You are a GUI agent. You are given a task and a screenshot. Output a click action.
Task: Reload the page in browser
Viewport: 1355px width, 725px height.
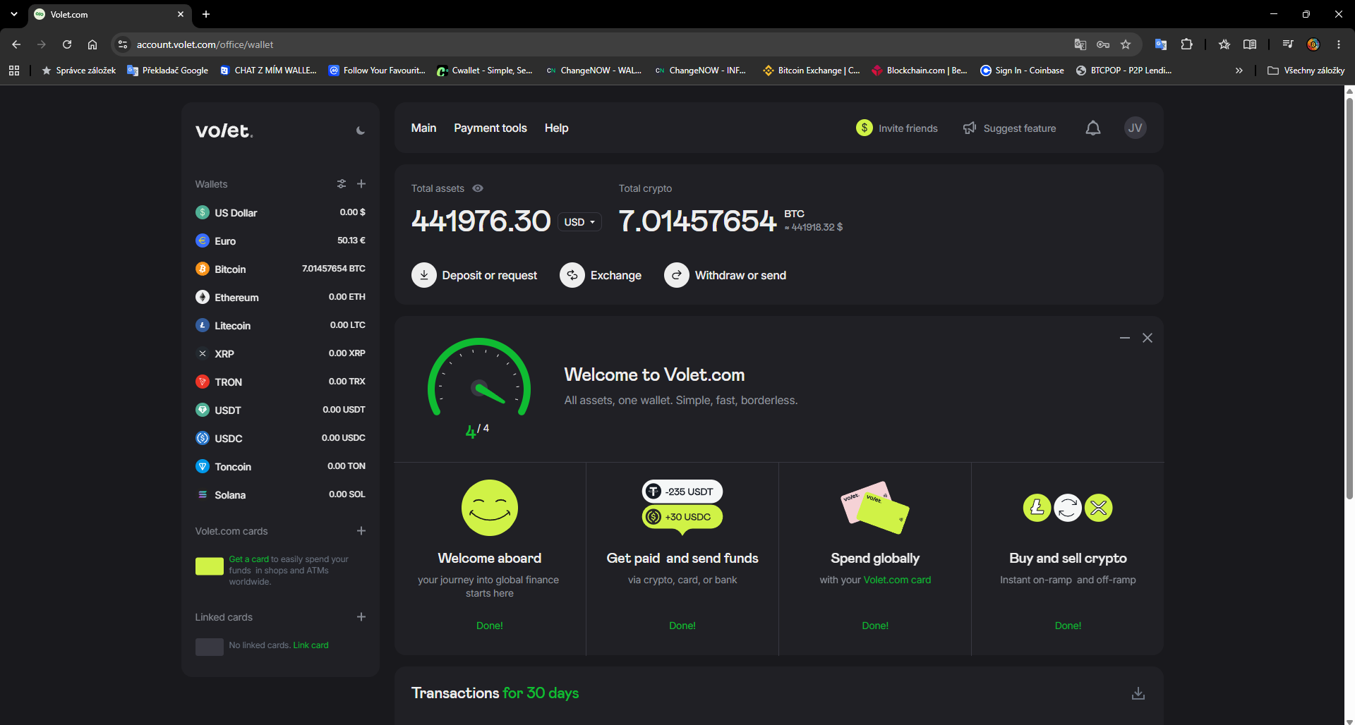click(67, 44)
